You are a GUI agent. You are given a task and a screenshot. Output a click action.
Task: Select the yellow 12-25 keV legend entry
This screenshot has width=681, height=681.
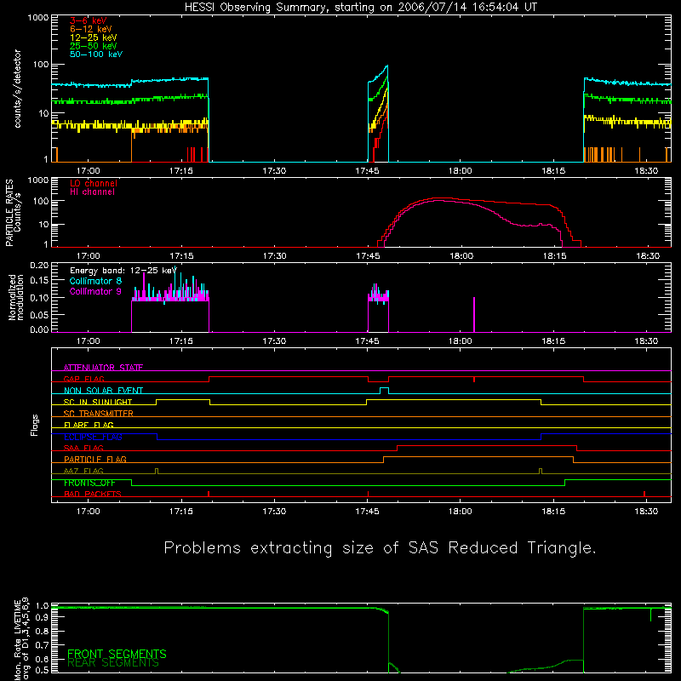(x=94, y=37)
